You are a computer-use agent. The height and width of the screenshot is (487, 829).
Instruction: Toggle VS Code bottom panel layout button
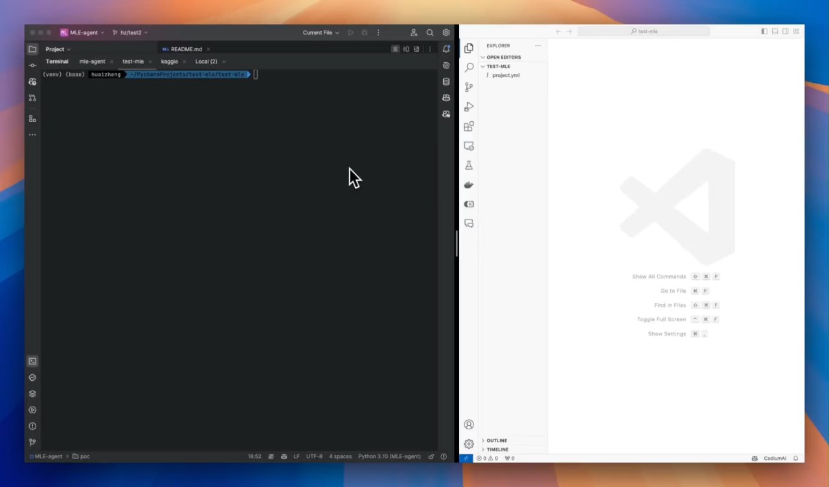click(775, 32)
